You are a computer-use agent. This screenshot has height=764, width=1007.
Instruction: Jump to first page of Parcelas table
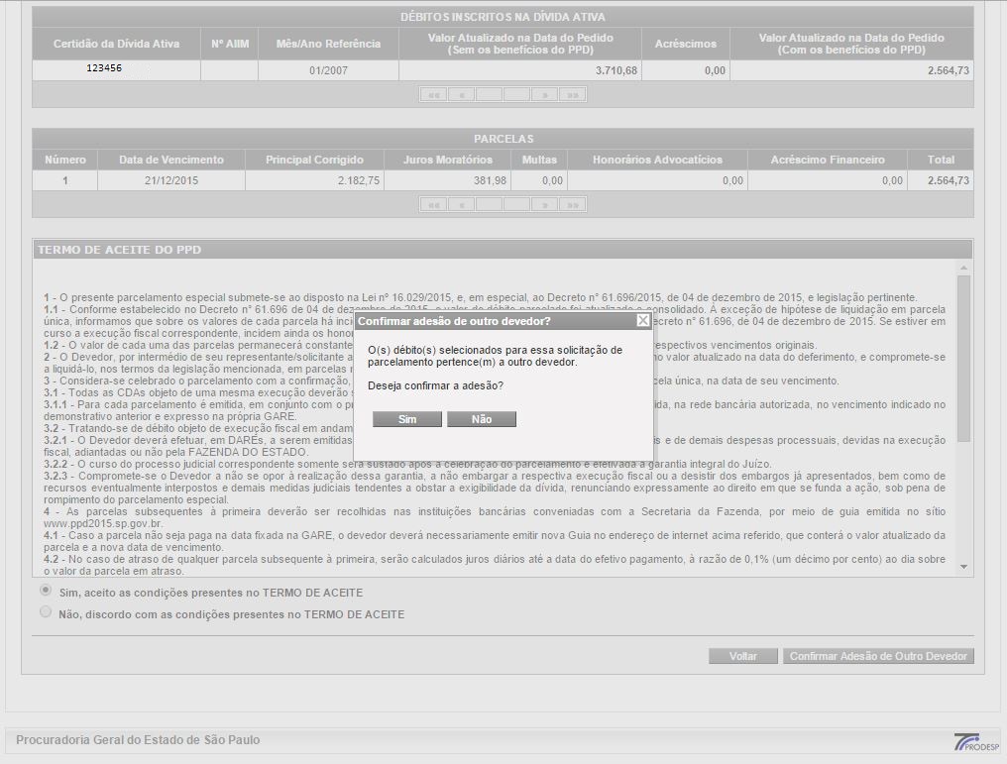(433, 204)
